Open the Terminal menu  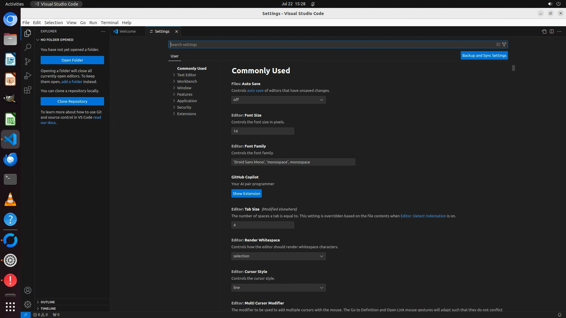point(109,23)
